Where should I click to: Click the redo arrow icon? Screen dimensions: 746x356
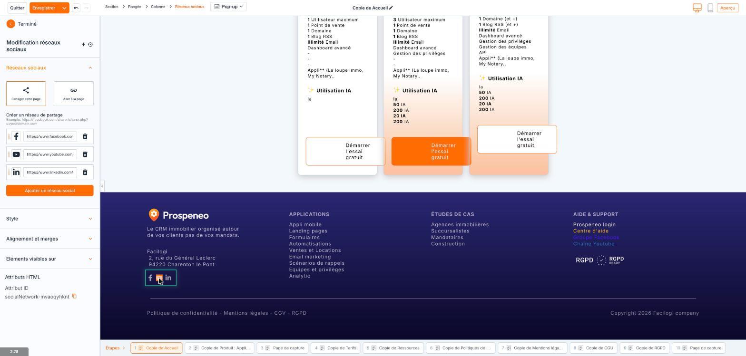[x=86, y=8]
